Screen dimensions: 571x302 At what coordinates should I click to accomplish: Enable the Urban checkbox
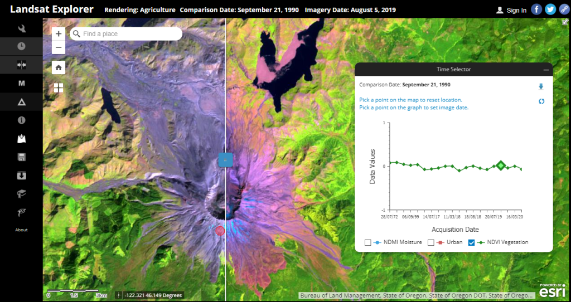[x=431, y=243]
